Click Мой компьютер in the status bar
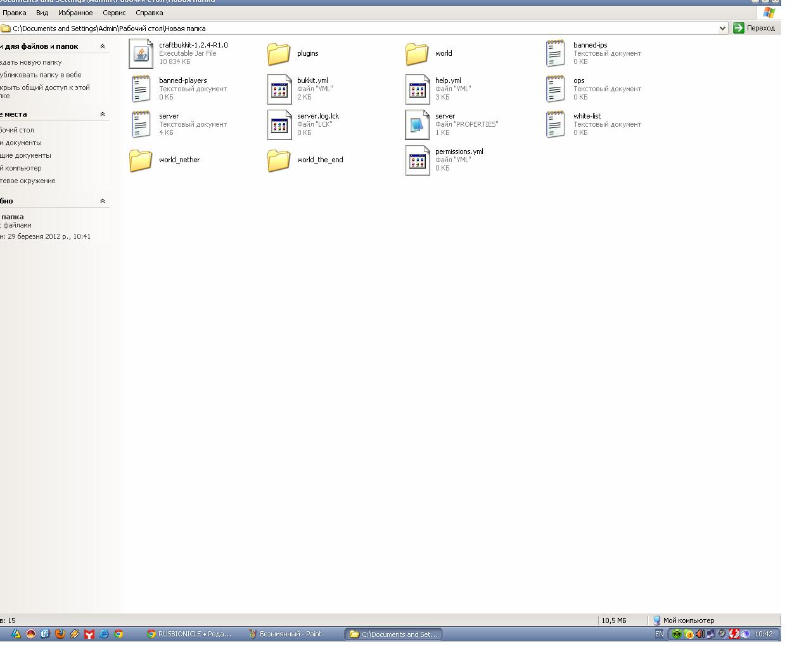 (684, 620)
